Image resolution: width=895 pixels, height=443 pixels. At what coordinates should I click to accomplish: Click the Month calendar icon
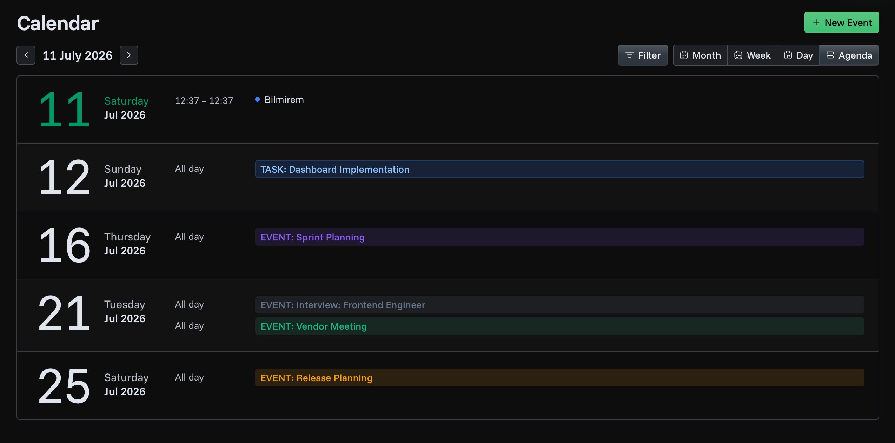(x=684, y=55)
